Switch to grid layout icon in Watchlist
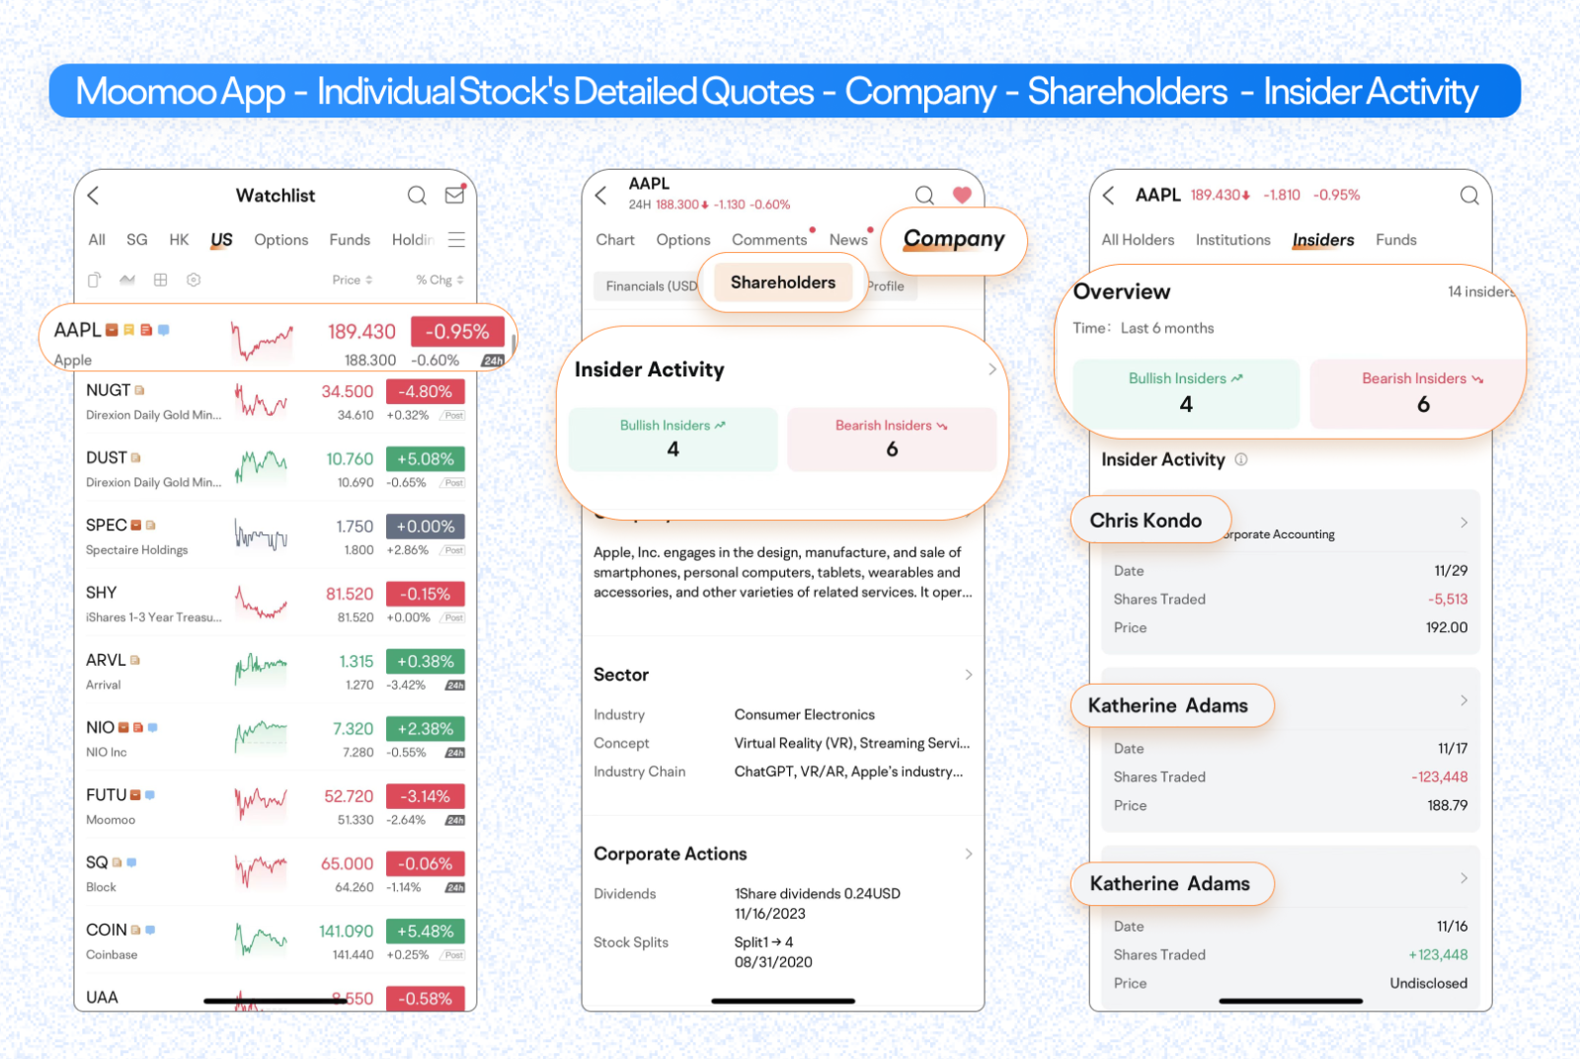 [x=161, y=280]
